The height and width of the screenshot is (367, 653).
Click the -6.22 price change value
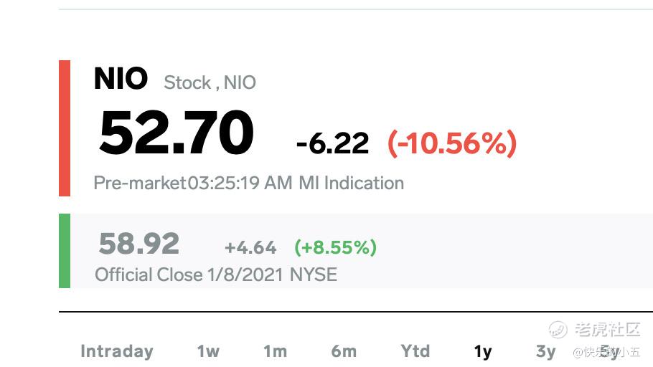[332, 144]
